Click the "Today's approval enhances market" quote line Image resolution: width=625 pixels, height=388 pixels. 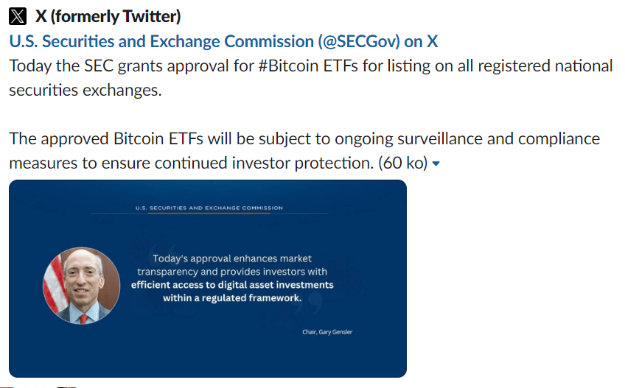(x=233, y=258)
